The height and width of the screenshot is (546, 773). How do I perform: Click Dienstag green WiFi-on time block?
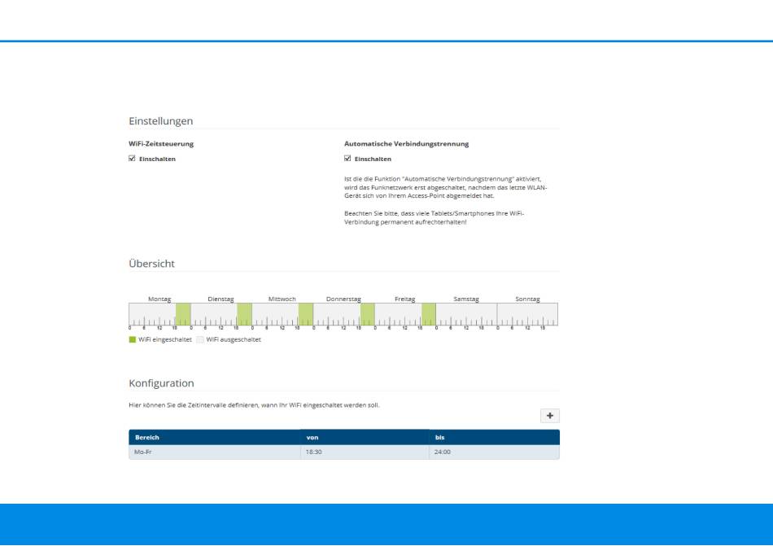coord(245,314)
